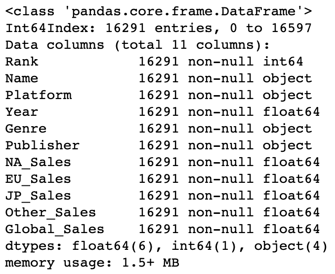
Task: Select the Genre column name
Action: (x=26, y=129)
